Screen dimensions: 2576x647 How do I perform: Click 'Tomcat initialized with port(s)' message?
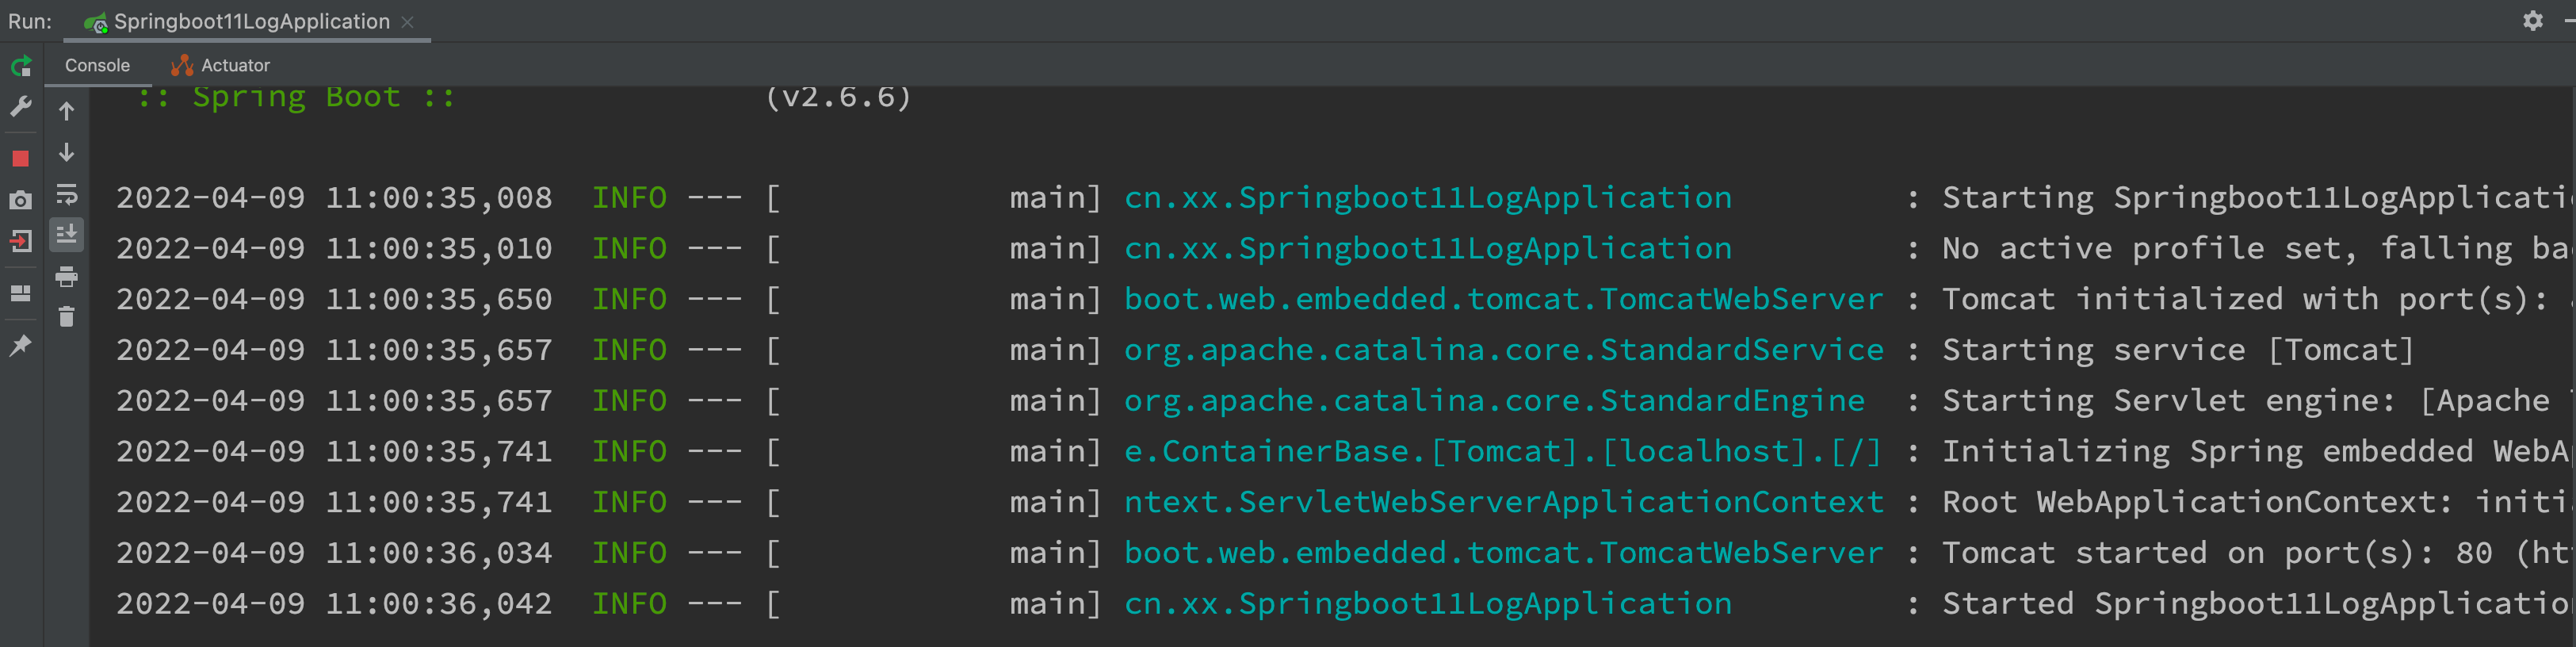[x=2245, y=300]
